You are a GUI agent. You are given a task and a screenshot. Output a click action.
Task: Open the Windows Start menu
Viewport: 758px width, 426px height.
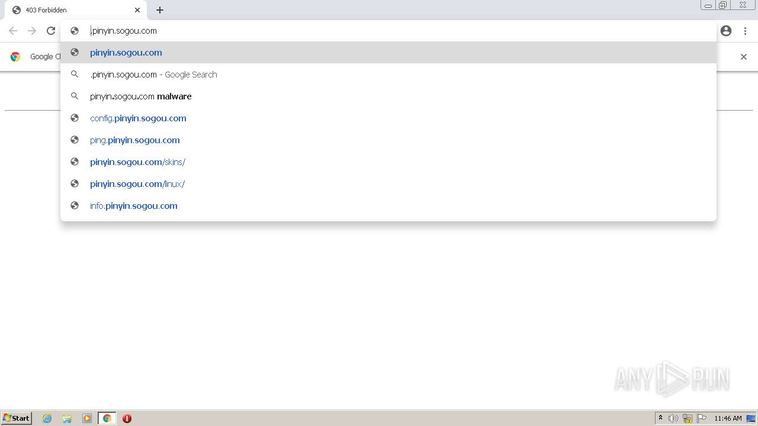[17, 418]
